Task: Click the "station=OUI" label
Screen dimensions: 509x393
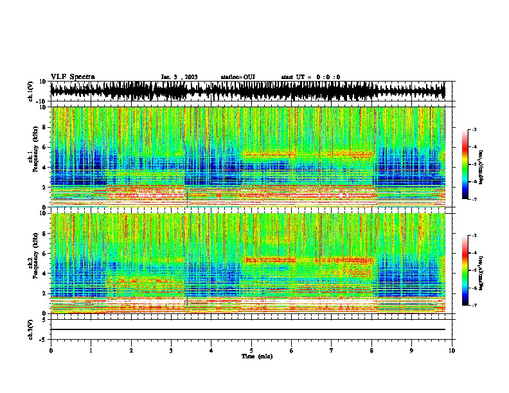Action: [x=238, y=77]
